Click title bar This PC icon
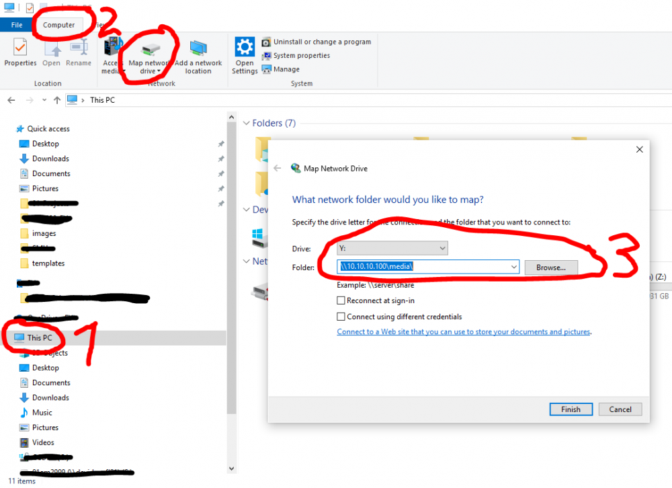This screenshot has width=672, height=488. coord(9,7)
